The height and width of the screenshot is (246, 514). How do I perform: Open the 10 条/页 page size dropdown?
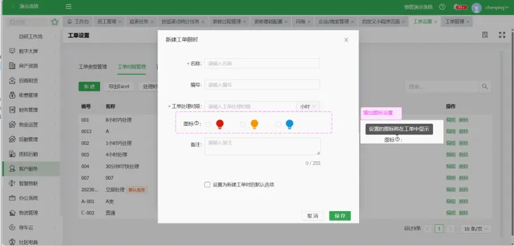pos(476,229)
